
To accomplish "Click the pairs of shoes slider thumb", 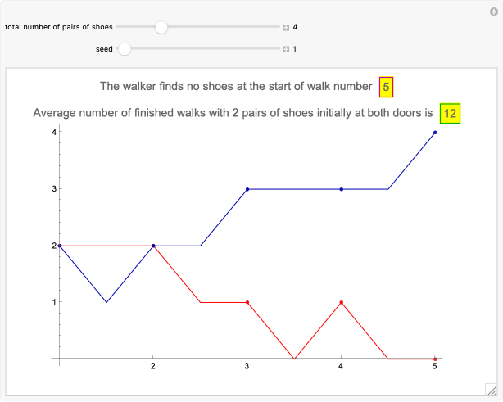I will [x=161, y=27].
